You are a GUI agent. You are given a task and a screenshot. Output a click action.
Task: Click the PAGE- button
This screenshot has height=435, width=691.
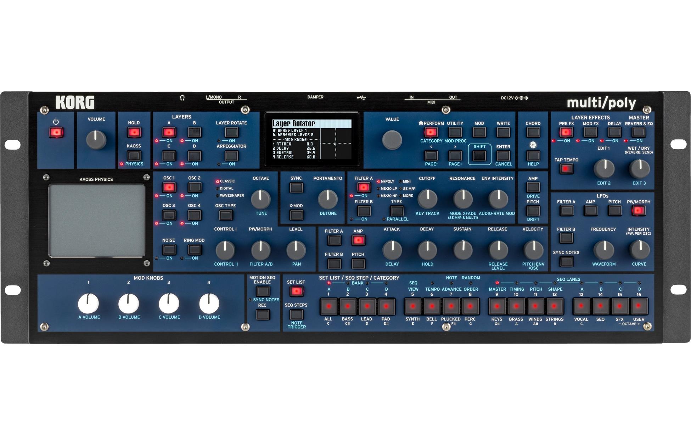tap(431, 156)
